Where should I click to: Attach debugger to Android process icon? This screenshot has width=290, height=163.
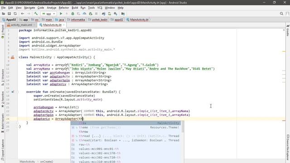(91, 14)
